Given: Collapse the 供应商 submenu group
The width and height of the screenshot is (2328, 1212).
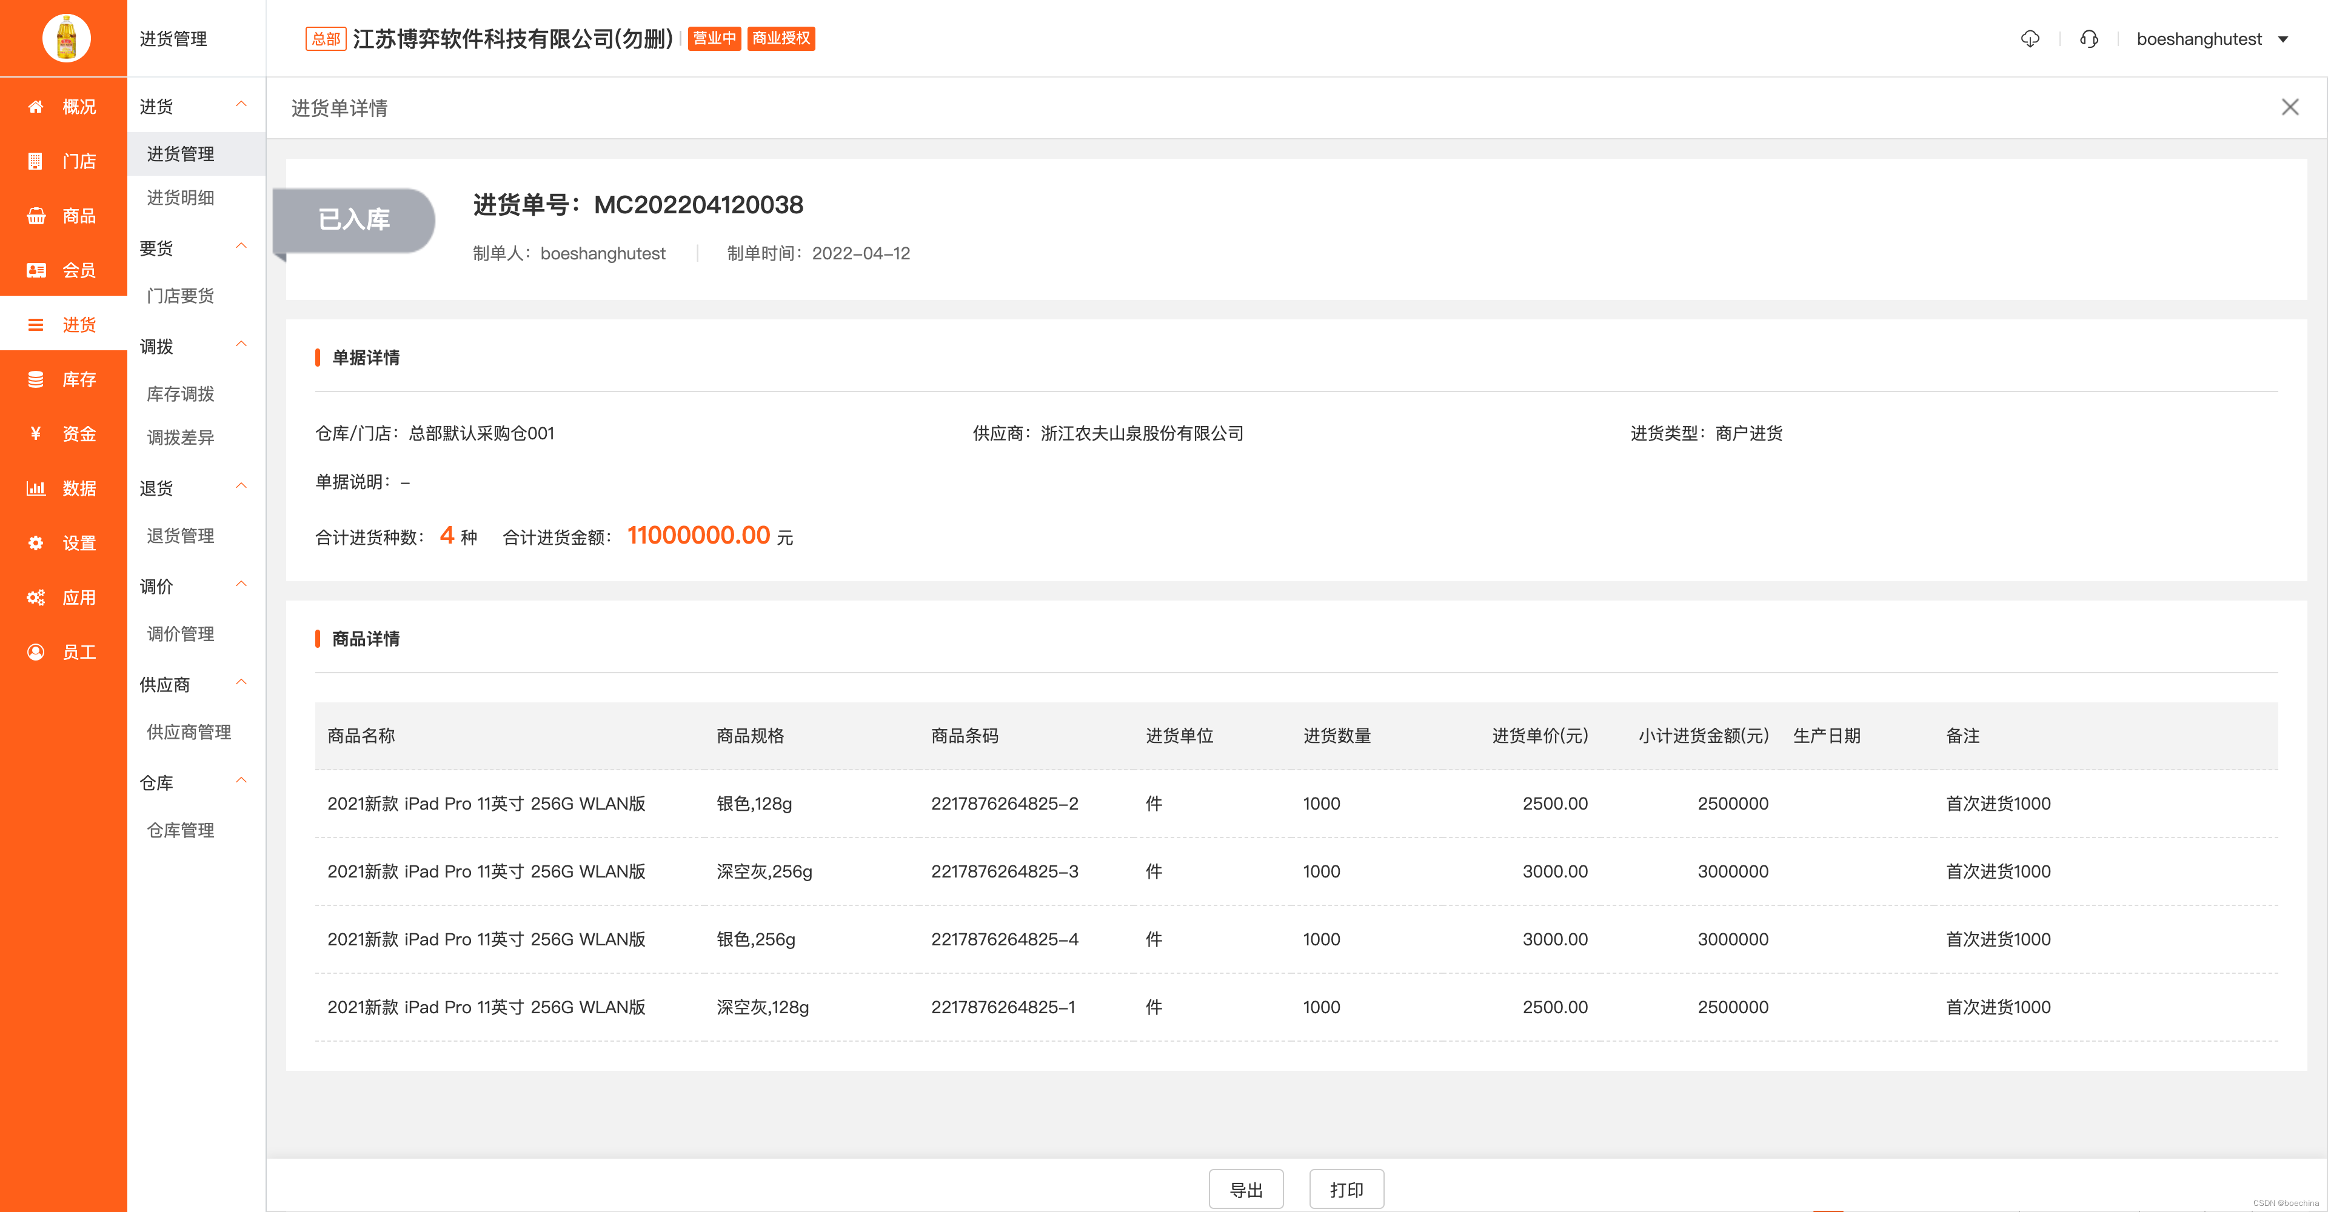Looking at the screenshot, I should (x=241, y=684).
